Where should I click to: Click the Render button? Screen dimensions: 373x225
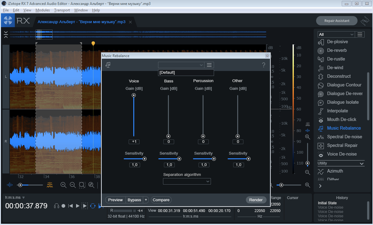[x=256, y=200]
